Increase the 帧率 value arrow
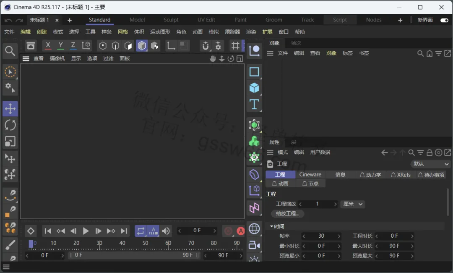The image size is (453, 273). [339, 236]
